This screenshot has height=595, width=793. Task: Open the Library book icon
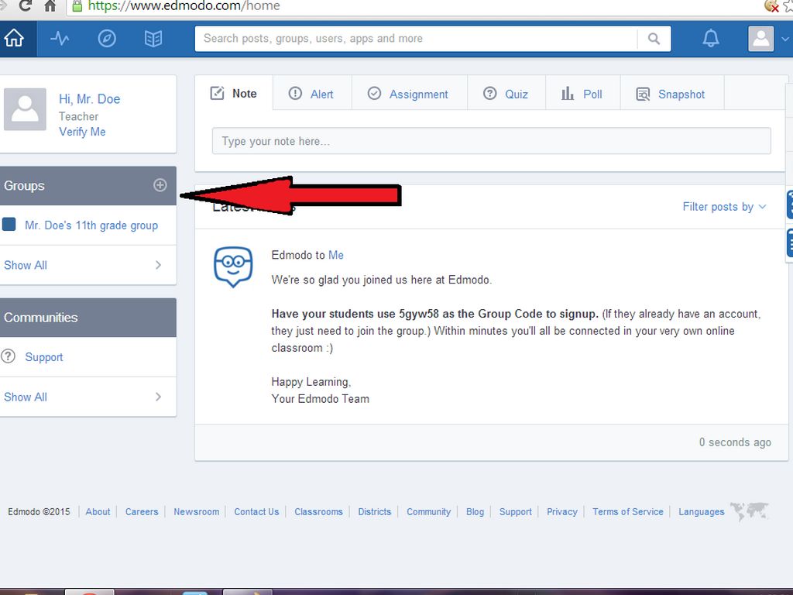[x=153, y=38]
